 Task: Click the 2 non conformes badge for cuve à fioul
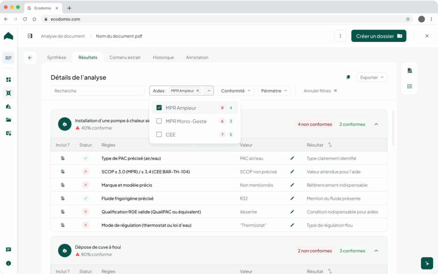pyautogui.click(x=315, y=250)
